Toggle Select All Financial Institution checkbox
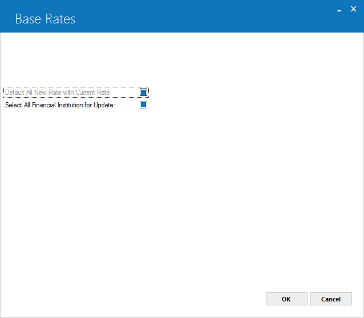The height and width of the screenshot is (318, 364). pos(143,104)
